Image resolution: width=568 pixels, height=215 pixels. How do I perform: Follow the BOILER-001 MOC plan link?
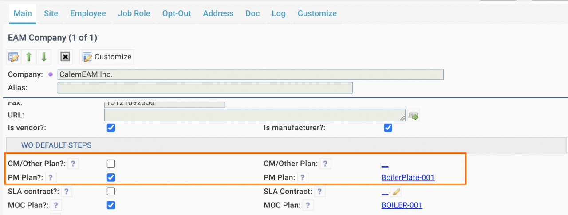[x=402, y=205]
